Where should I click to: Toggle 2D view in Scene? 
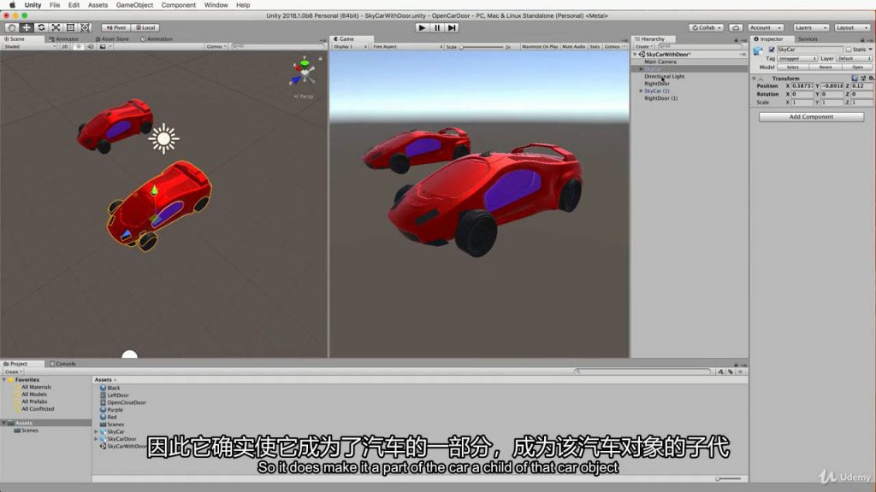click(x=65, y=47)
